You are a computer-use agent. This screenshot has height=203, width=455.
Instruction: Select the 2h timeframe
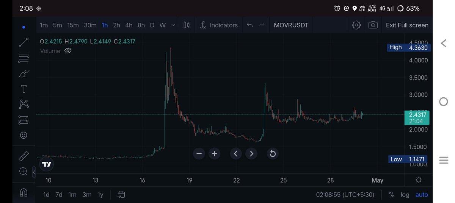(116, 25)
